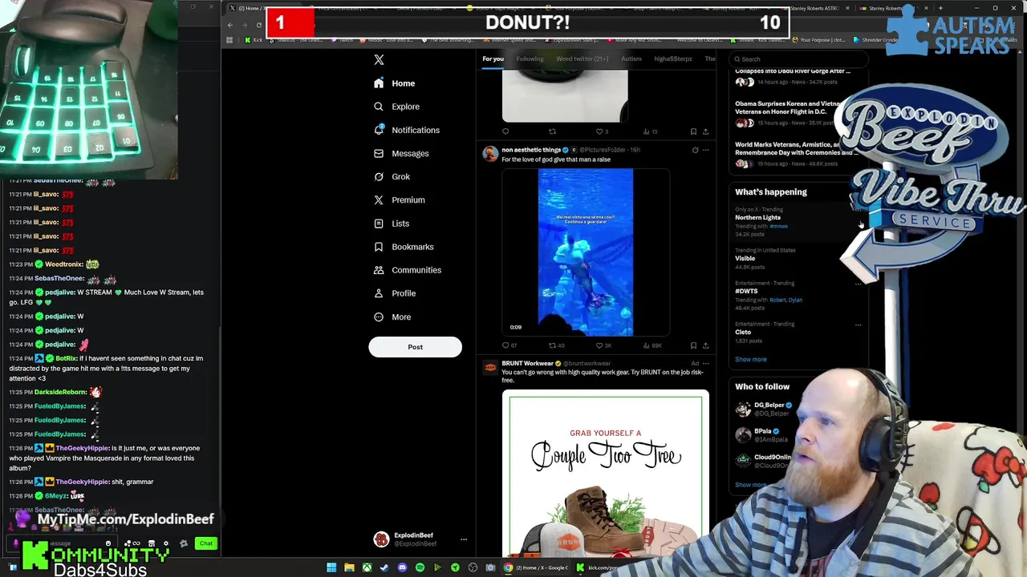Open Profile in X sidebar

(395, 293)
